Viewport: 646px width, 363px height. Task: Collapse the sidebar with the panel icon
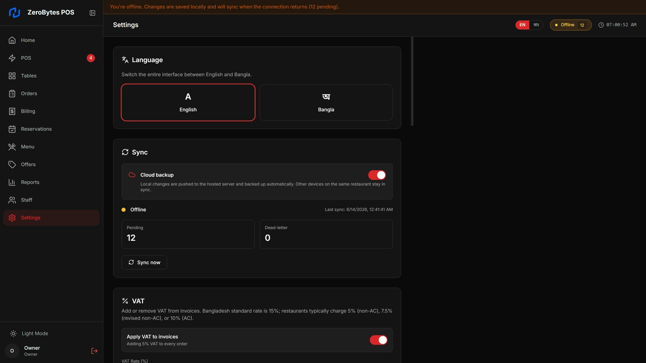coord(92,13)
